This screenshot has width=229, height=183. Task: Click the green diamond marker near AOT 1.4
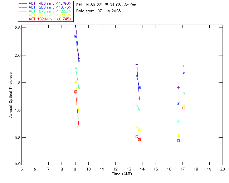[x=79, y=88]
